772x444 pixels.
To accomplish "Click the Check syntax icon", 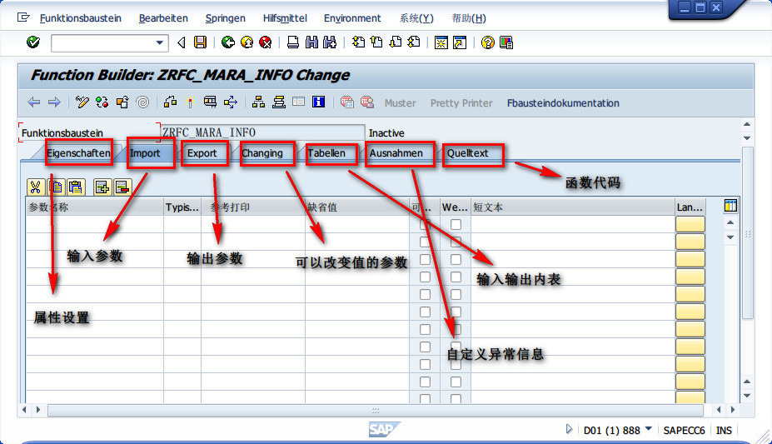I will [171, 102].
